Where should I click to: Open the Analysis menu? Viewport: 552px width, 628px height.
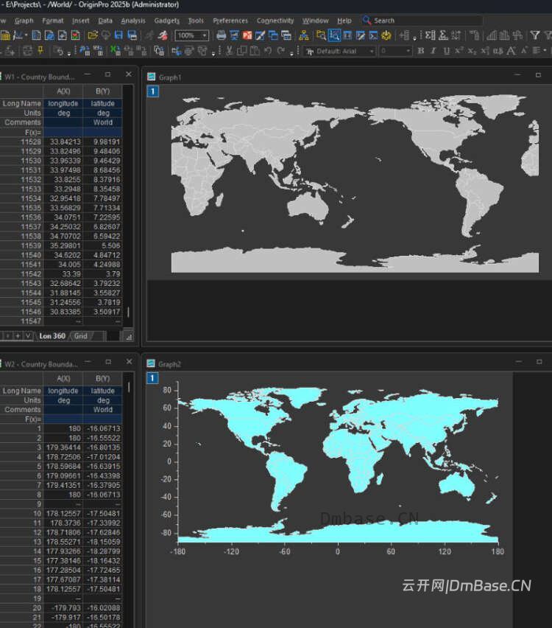133,21
